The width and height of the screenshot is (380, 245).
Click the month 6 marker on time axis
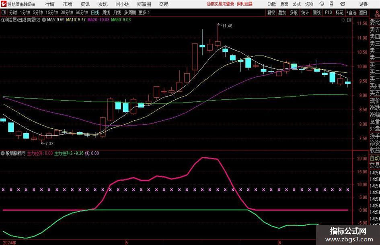point(279,243)
